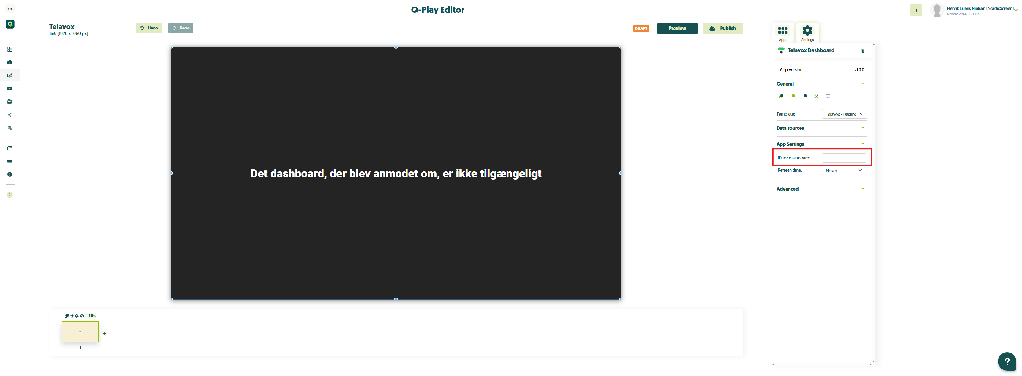Click the Publish button
1022x376 pixels.
coord(722,29)
